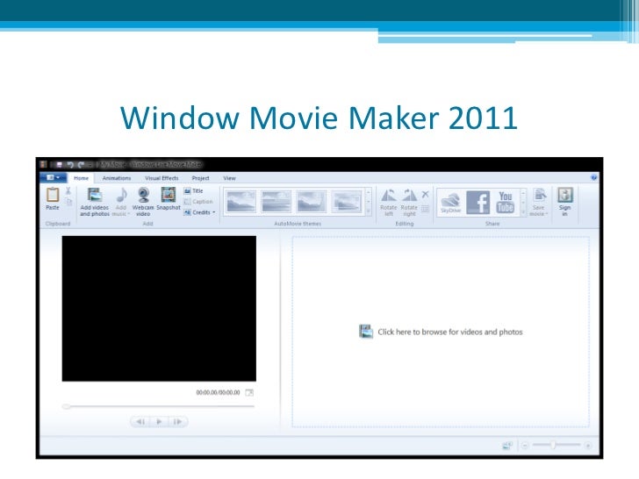Viewport: 639px width, 479px height.
Task: Select the second AutoMovie theme thumbnail
Action: click(276, 201)
